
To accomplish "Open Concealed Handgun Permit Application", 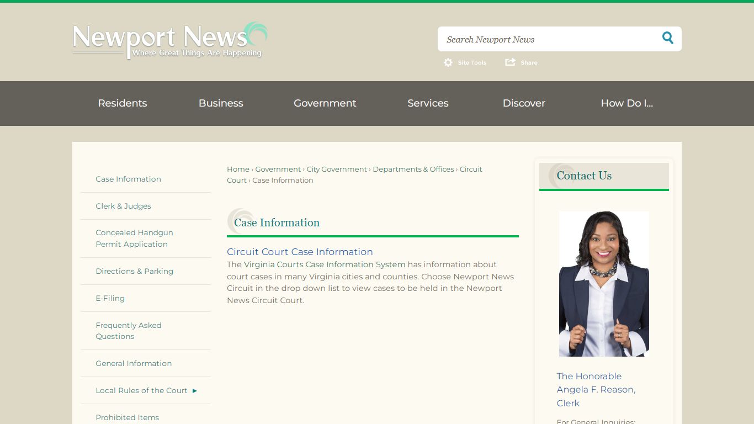I will tap(134, 239).
